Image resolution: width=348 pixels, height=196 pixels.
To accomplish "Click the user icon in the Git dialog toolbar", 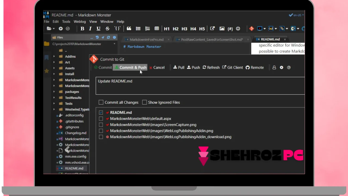I will click(x=274, y=68).
